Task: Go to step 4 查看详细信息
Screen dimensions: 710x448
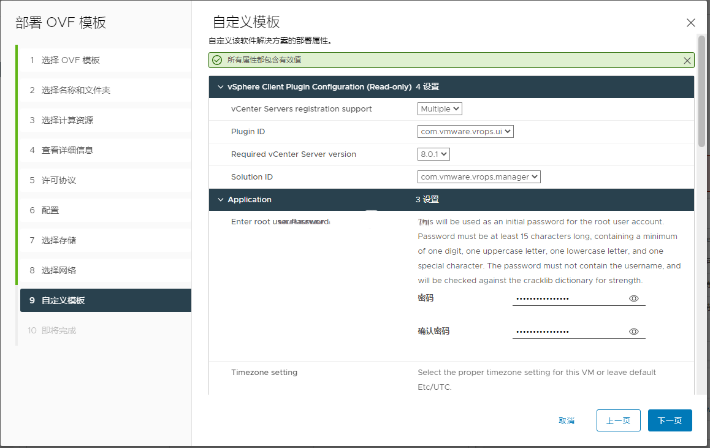Action: [67, 150]
